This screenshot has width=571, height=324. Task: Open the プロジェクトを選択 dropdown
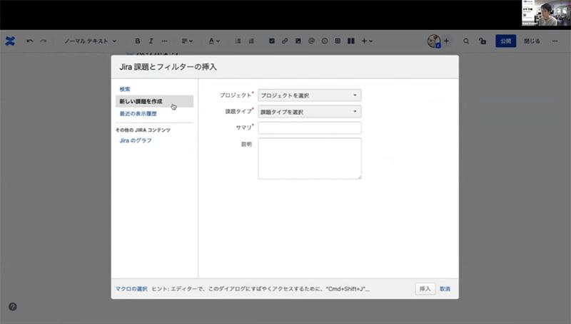click(x=309, y=95)
